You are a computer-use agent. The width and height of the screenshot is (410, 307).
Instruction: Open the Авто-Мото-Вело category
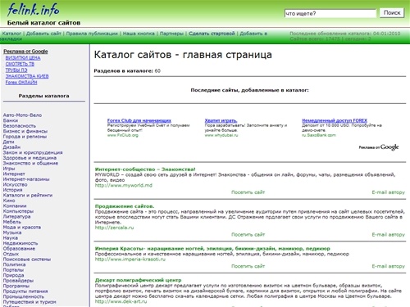pyautogui.click(x=22, y=115)
